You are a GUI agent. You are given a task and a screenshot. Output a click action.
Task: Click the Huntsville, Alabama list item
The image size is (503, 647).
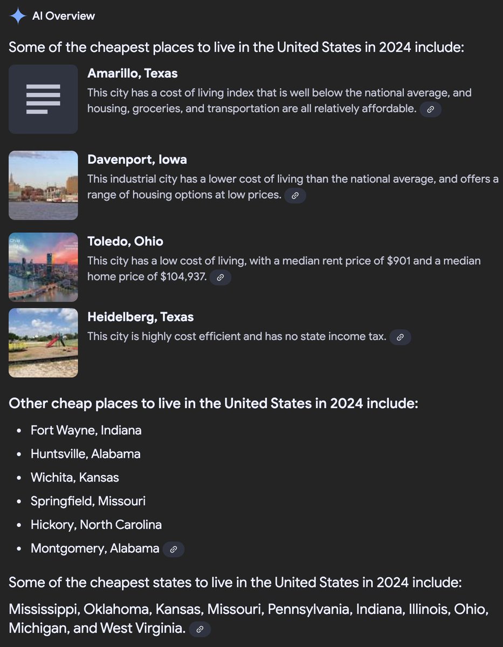tap(86, 454)
